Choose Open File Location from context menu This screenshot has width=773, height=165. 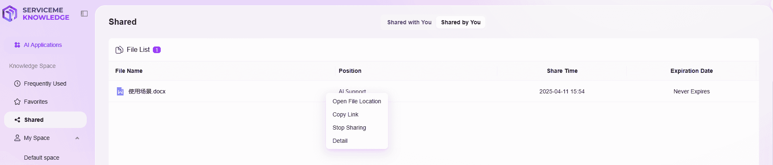[x=357, y=101]
